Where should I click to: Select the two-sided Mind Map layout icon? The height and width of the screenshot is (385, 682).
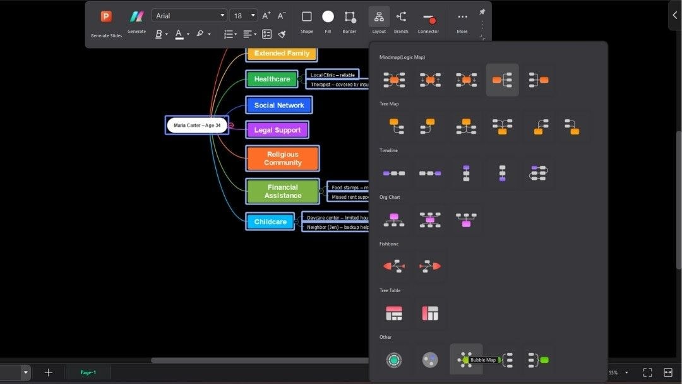click(x=394, y=80)
